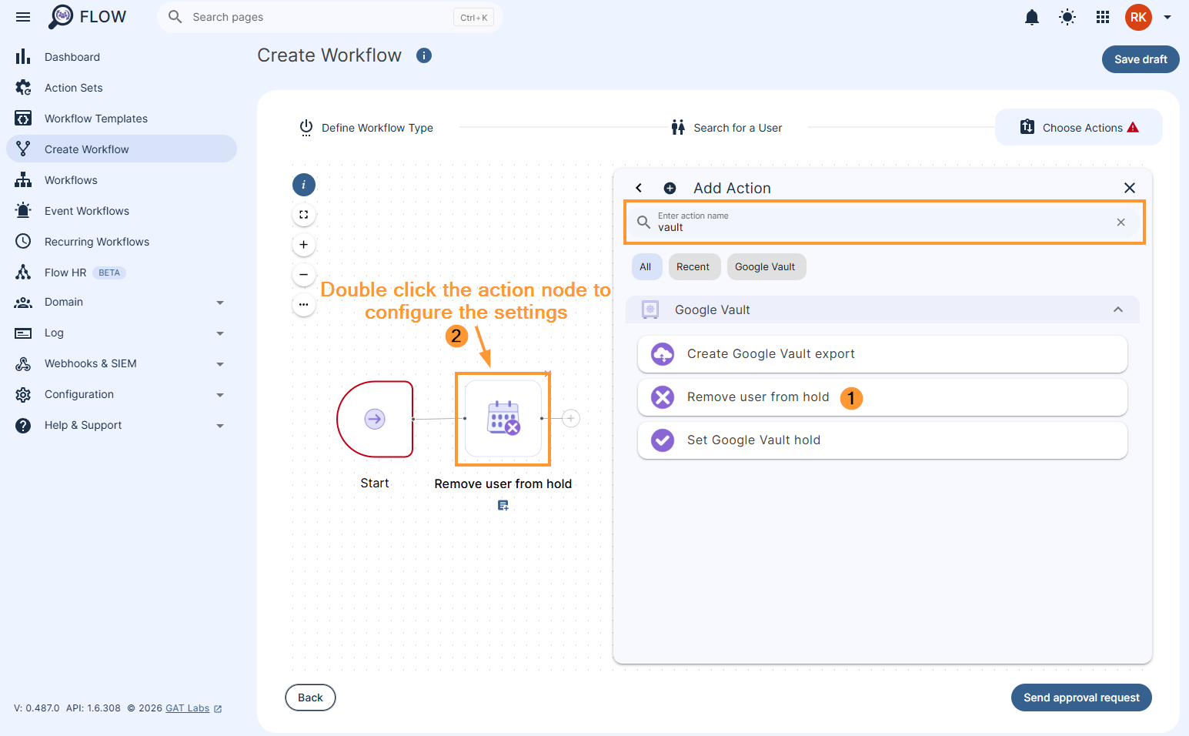Go back in the Add Action panel

coord(639,188)
